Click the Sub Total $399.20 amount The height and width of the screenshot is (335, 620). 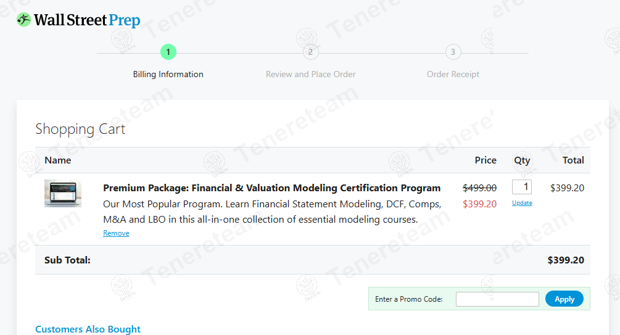point(566,260)
